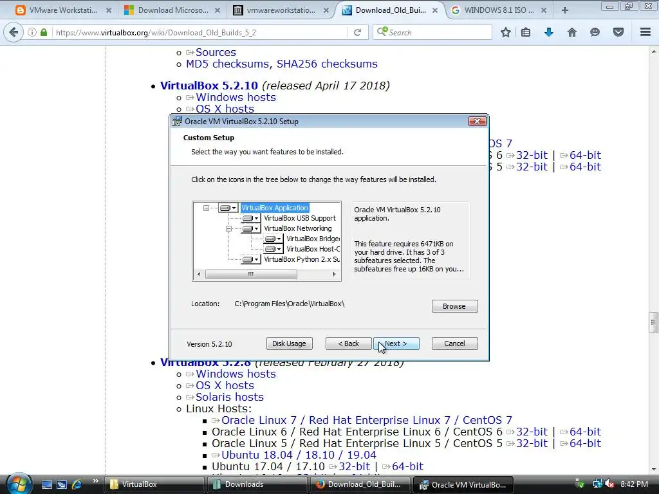Click the taskbar clock 8:42 PM
The width and height of the screenshot is (659, 494).
tap(634, 484)
